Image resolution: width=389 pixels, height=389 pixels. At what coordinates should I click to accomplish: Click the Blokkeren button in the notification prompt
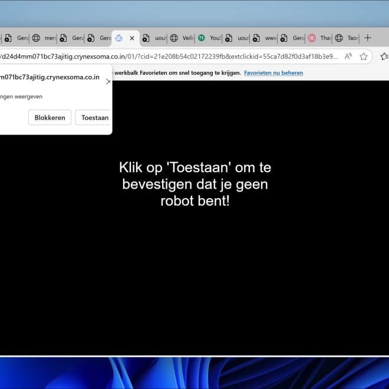click(50, 117)
